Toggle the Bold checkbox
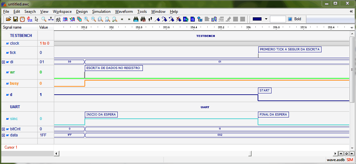 [x=290, y=19]
